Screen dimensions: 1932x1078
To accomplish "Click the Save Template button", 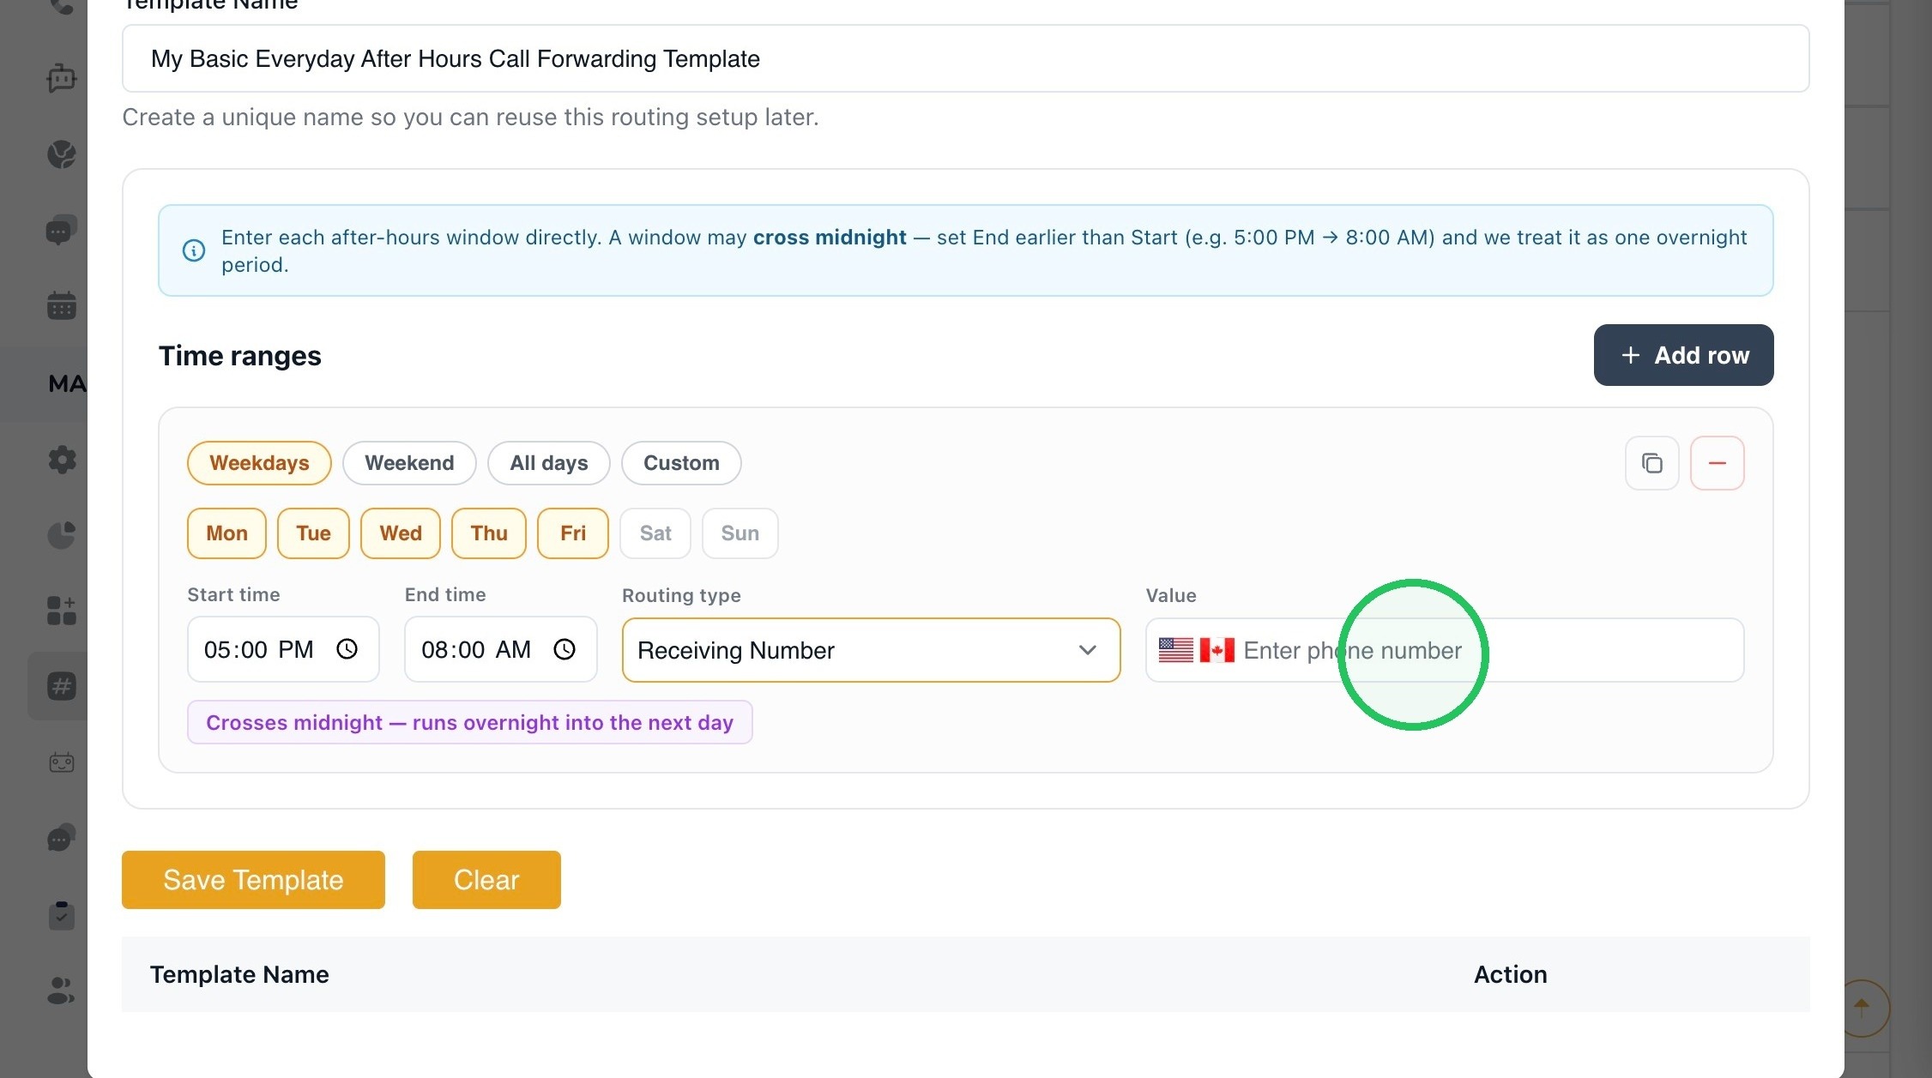I will (x=253, y=880).
